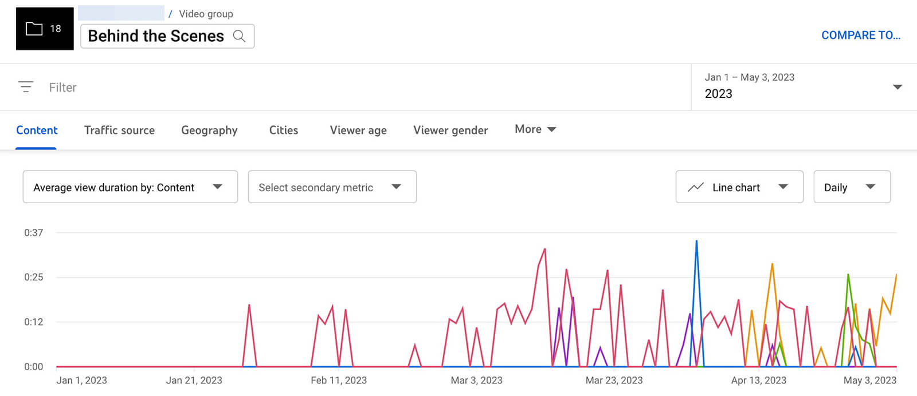Click the Video group breadcrumb text
The image size is (917, 396).
(206, 14)
